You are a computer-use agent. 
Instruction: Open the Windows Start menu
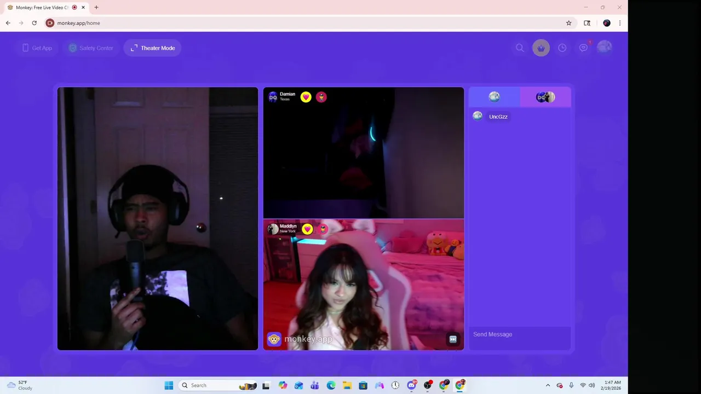169,385
